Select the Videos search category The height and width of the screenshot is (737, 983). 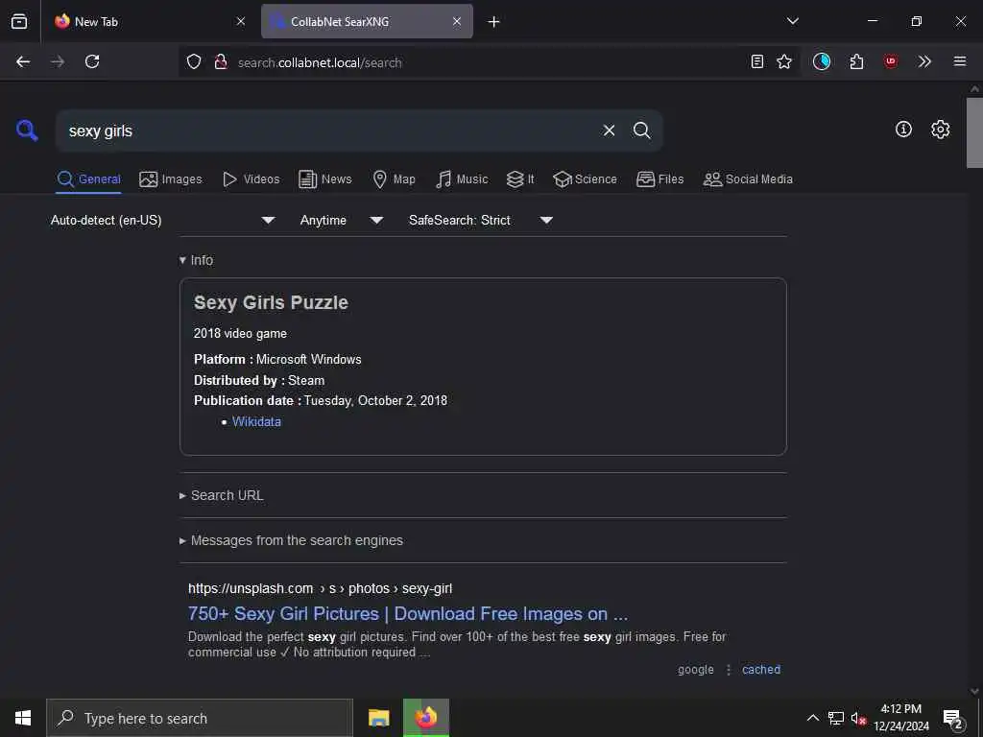(x=251, y=179)
